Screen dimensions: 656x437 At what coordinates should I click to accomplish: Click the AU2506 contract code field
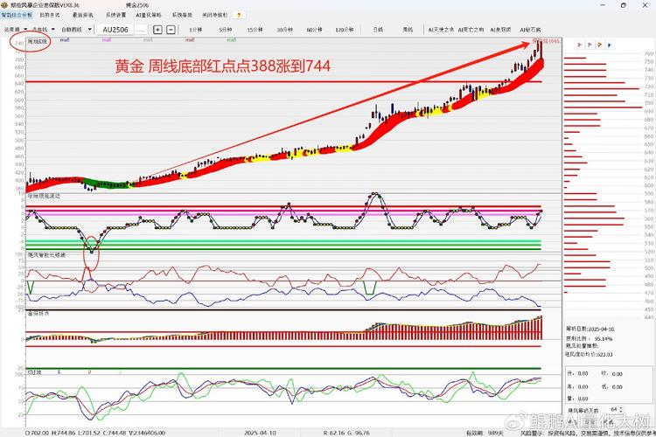[x=115, y=30]
